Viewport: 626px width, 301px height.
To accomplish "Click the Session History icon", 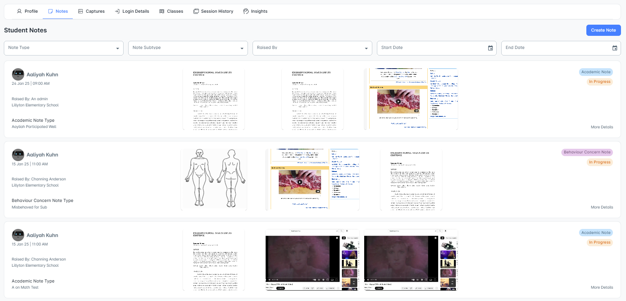I will pos(196,11).
